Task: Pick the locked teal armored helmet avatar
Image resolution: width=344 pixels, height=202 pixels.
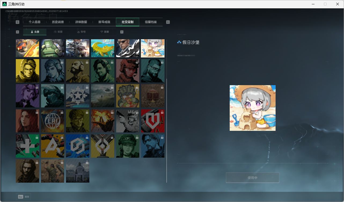Action: click(53, 96)
